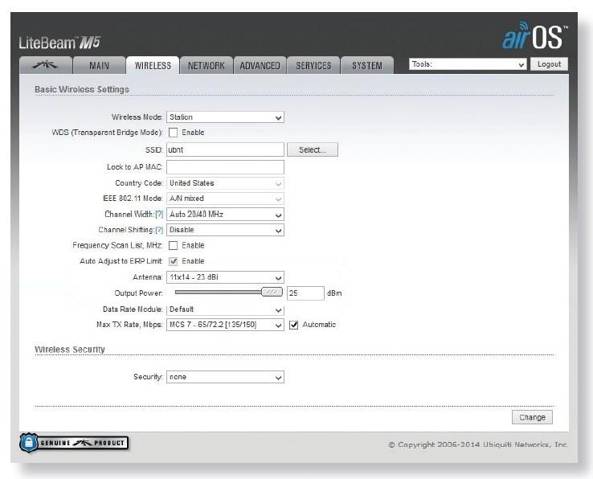Open the Security dropdown
Screen dimensions: 593x479
[225, 377]
